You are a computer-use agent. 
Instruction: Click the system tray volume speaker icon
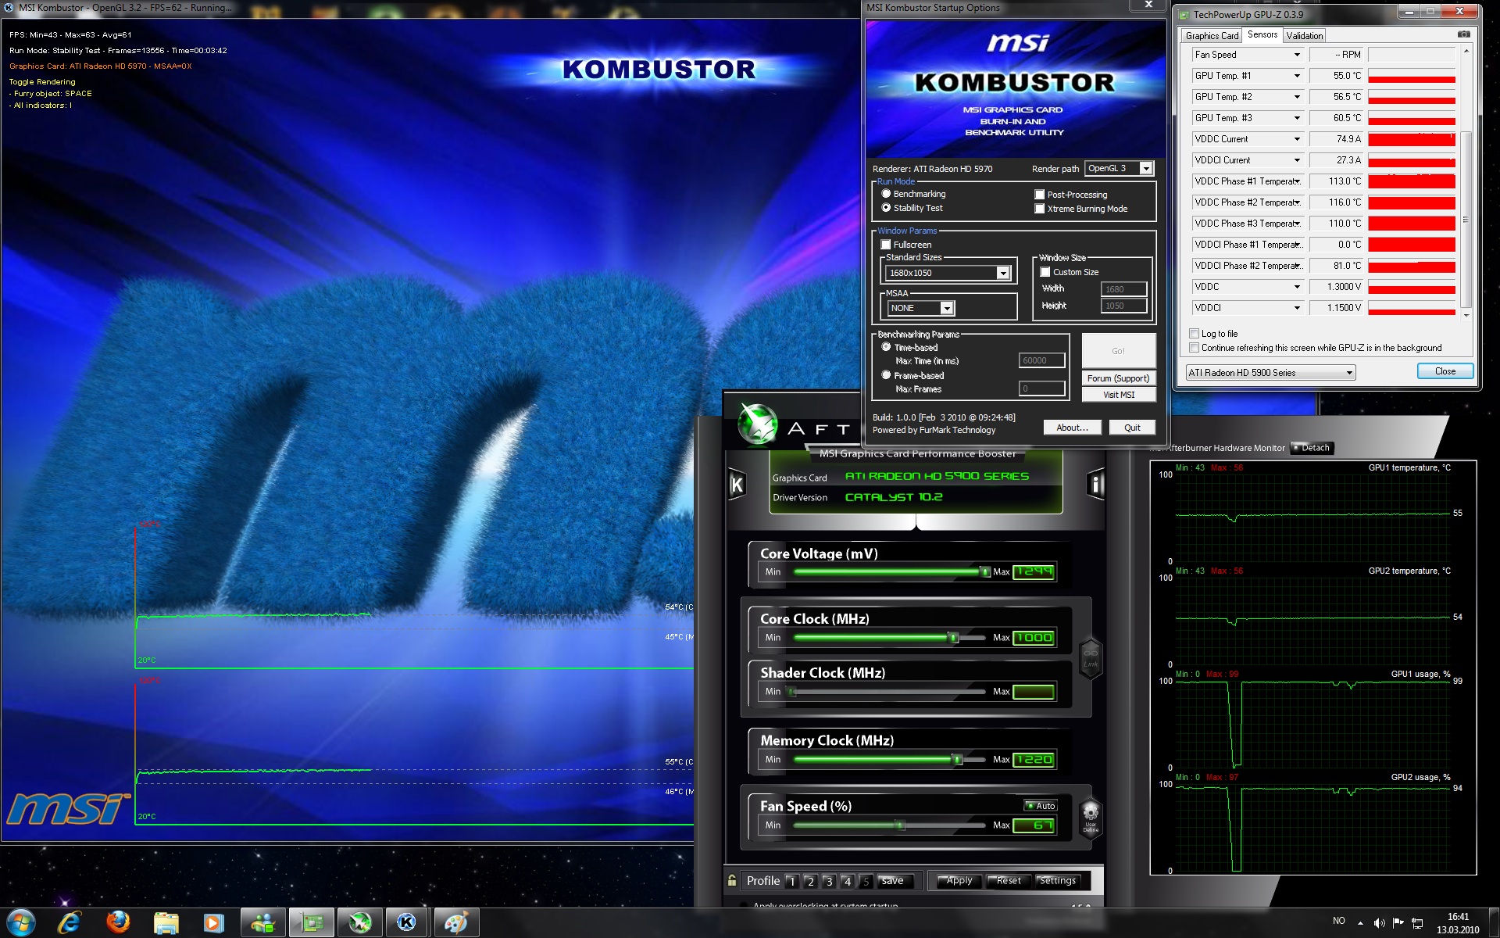pyautogui.click(x=1379, y=922)
